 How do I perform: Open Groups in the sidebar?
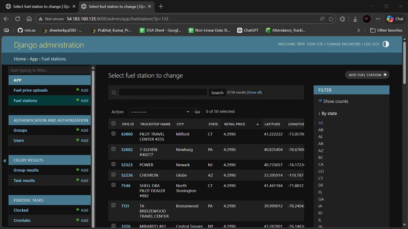click(20, 130)
